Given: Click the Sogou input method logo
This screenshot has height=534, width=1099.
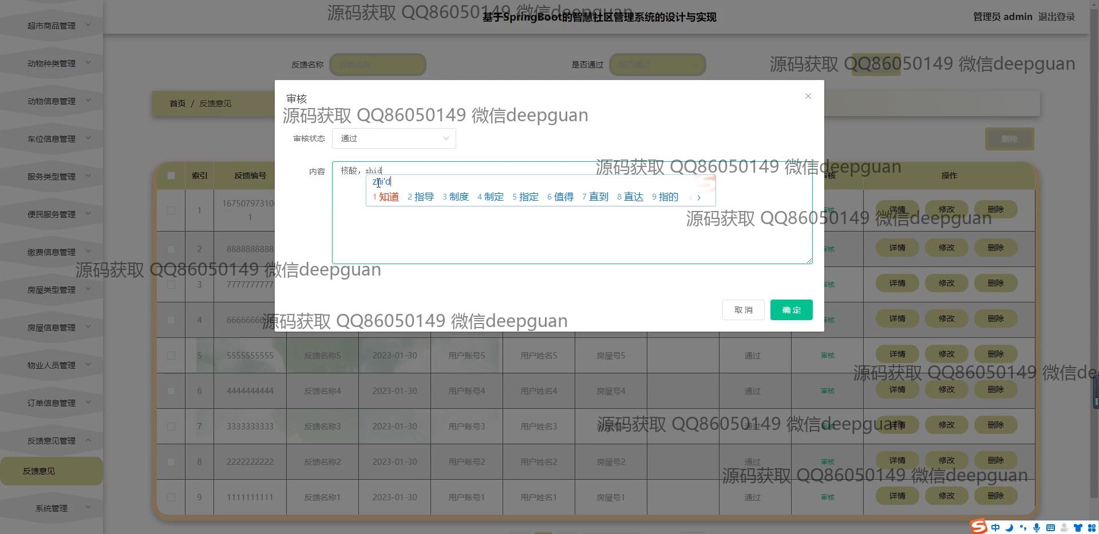Looking at the screenshot, I should tap(979, 526).
